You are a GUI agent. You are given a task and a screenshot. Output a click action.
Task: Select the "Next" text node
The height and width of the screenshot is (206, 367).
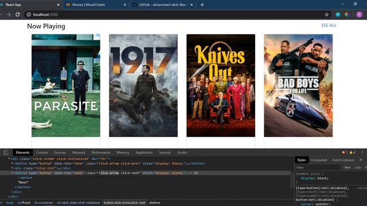pos(23,183)
